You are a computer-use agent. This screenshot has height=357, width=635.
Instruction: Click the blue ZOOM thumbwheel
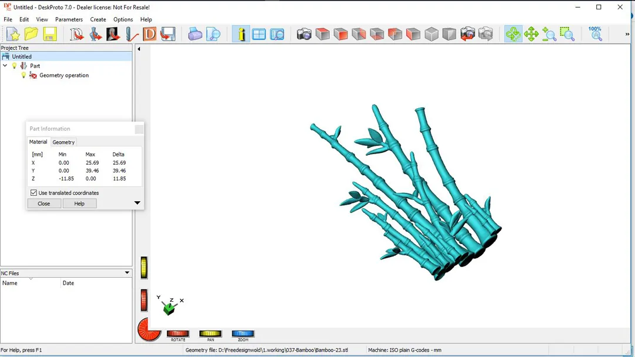pyautogui.click(x=243, y=333)
